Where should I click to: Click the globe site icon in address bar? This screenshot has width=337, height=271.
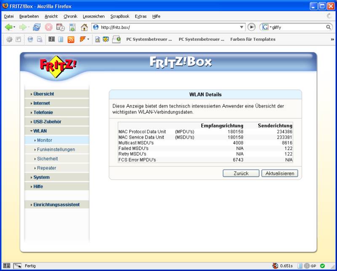(x=96, y=27)
